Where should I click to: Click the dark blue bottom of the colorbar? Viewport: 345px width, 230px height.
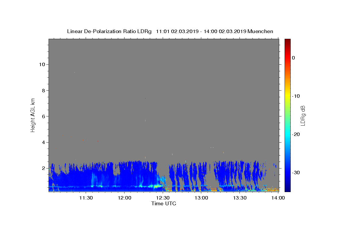coord(287,189)
